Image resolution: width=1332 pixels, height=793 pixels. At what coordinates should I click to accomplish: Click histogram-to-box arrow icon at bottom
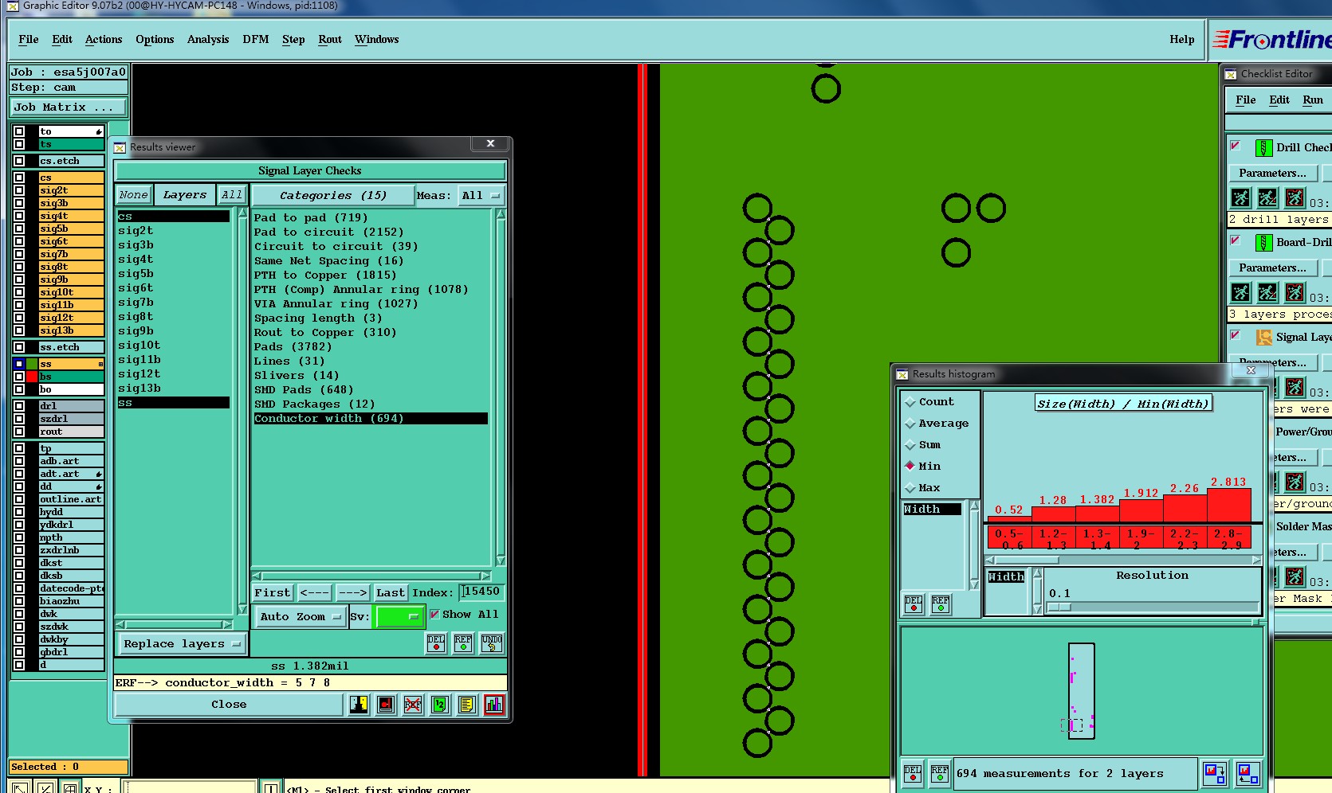(1215, 774)
